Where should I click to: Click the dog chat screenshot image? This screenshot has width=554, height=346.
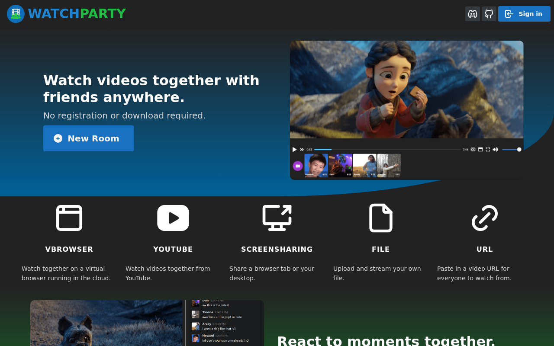coord(147,323)
